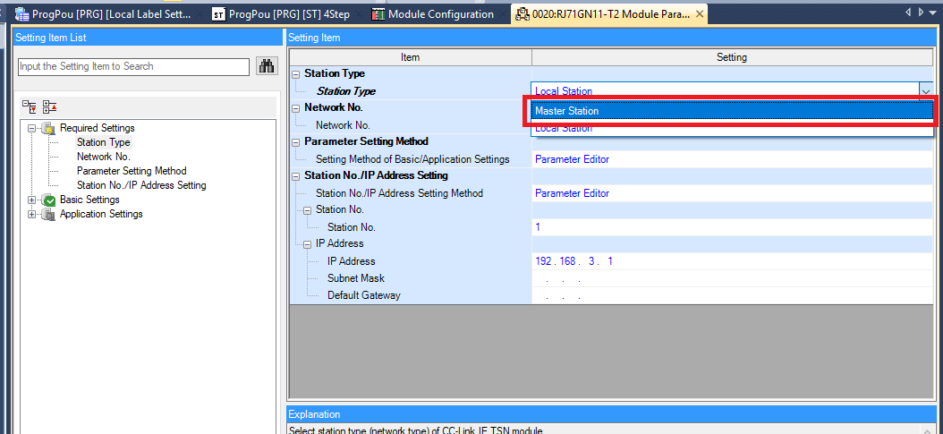The image size is (943, 434).
Task: Click the IP Address leaf item label
Action: [352, 261]
